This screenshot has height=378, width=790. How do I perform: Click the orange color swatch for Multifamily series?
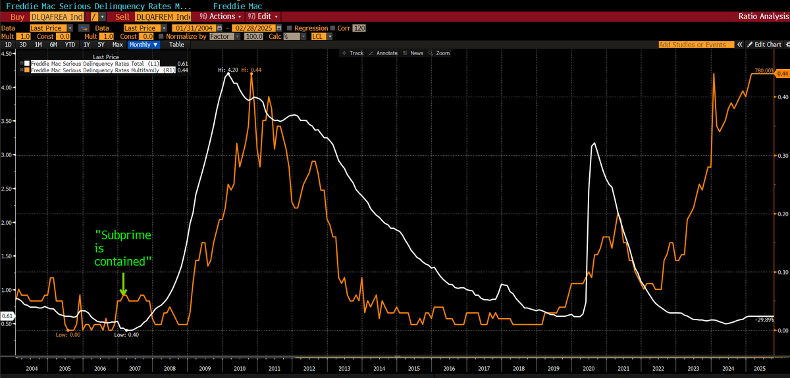[x=27, y=70]
